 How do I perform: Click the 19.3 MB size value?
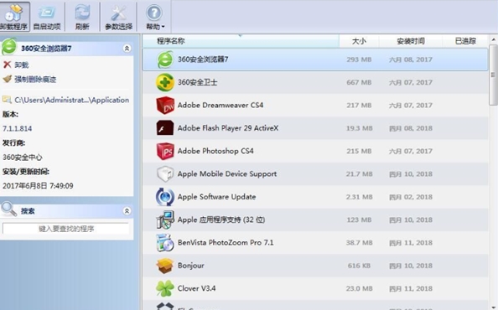359,128
